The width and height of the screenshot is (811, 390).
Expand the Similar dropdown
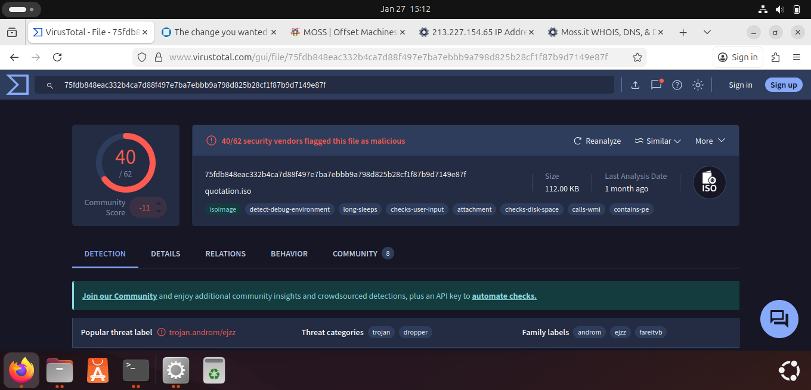point(657,141)
